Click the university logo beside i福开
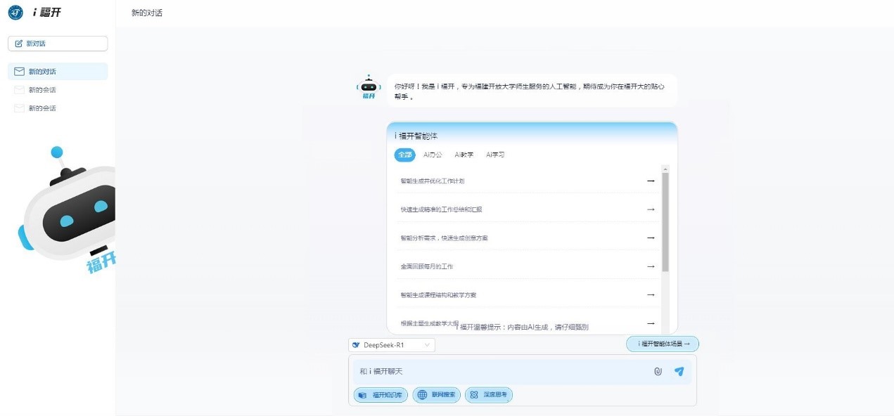Image resolution: width=894 pixels, height=416 pixels. coord(15,12)
